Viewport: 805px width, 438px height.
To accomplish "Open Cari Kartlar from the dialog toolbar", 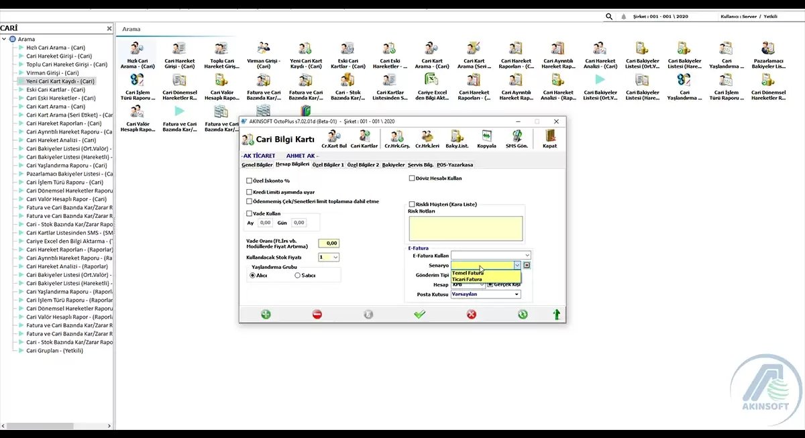I will point(364,138).
